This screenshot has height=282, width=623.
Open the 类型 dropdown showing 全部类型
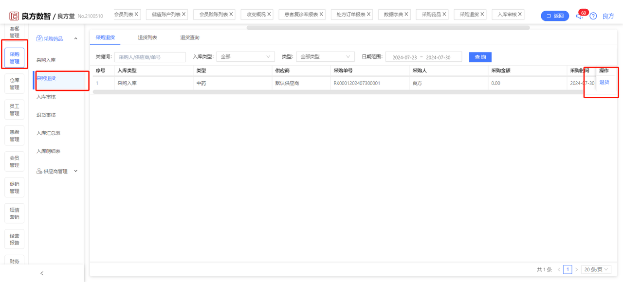tap(326, 57)
